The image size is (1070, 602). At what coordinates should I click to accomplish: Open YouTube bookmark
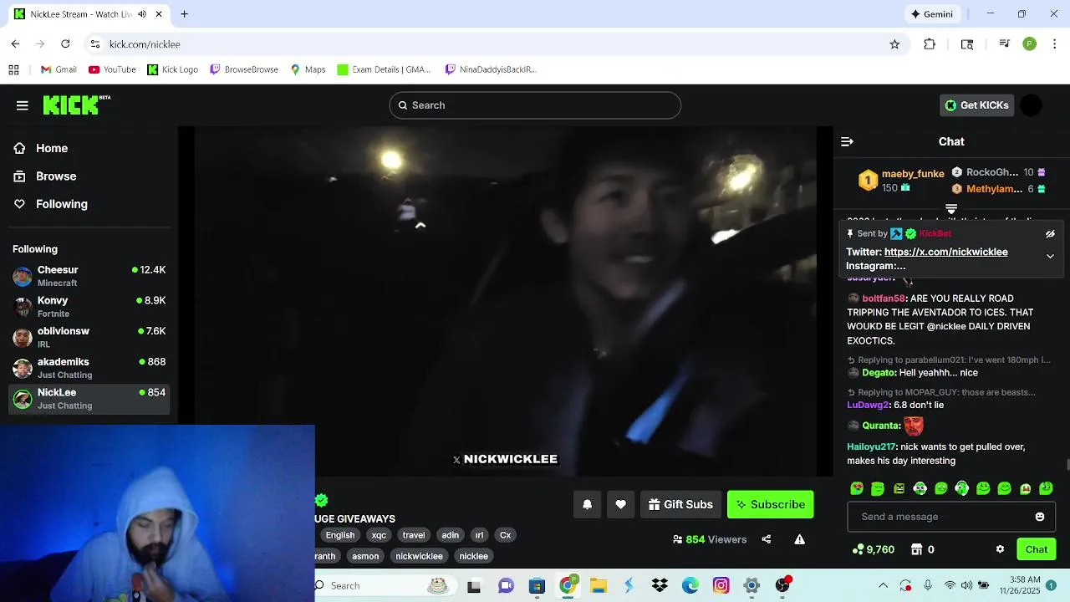[x=112, y=69]
